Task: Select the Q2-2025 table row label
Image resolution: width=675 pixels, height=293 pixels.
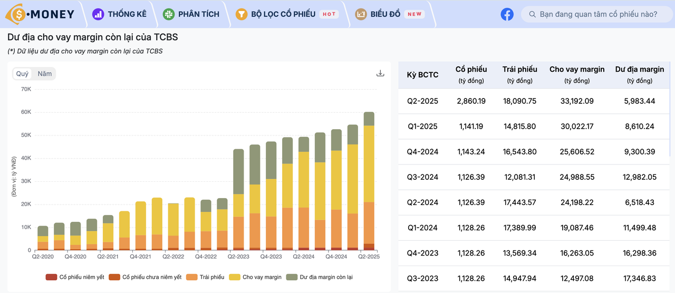Action: pyautogui.click(x=422, y=101)
